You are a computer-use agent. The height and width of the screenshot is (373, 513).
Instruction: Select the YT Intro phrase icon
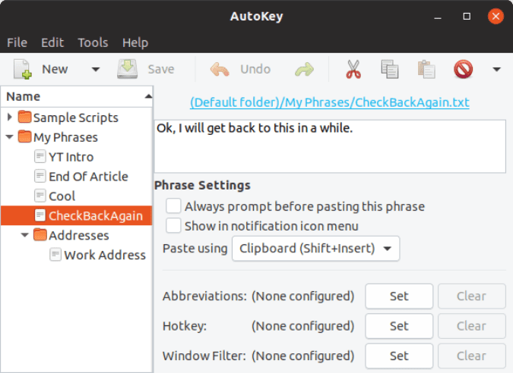40,156
